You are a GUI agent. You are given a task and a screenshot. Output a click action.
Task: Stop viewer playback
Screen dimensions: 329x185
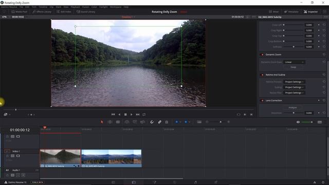(125, 115)
